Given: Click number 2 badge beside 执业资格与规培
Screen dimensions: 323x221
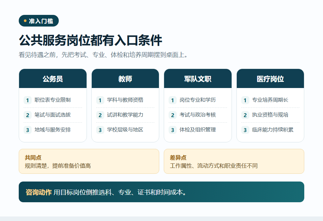Looking at the screenshot, I should point(245,115).
